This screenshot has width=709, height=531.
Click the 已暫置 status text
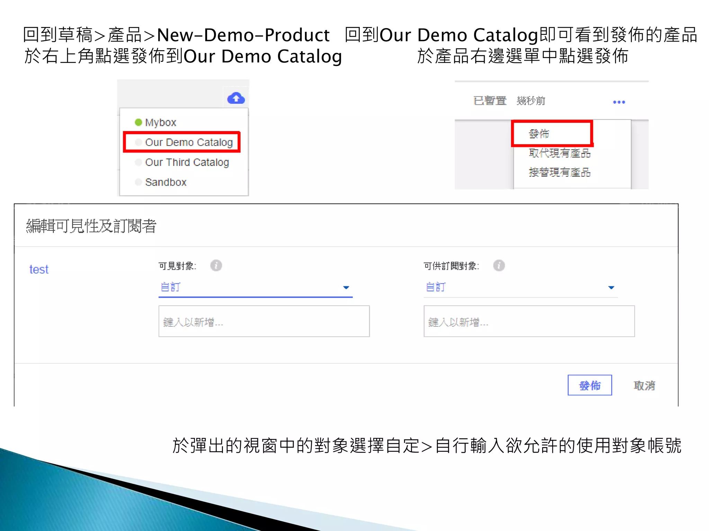(x=490, y=101)
